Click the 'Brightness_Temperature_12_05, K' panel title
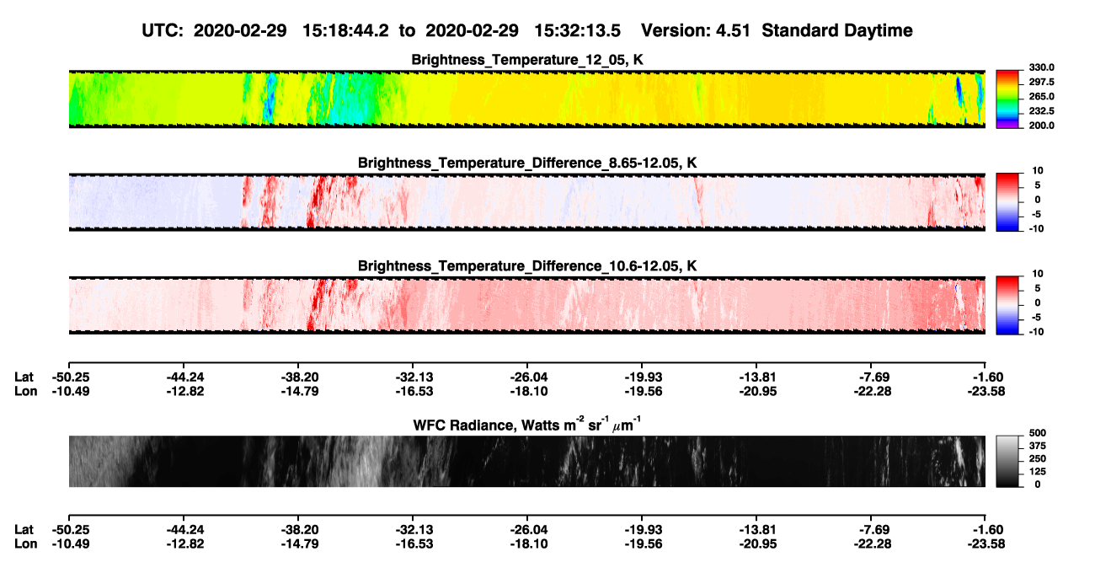This screenshot has height=562, width=1095. click(x=527, y=60)
